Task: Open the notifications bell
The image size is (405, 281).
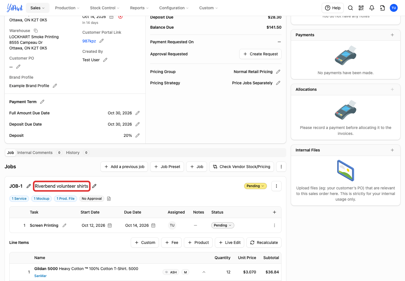Action: pos(372,8)
